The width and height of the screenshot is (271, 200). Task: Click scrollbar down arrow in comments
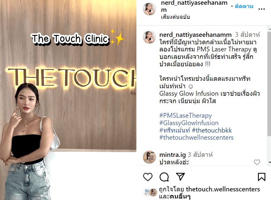pos(269,163)
